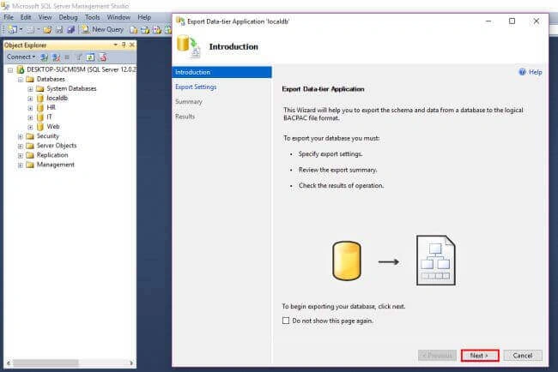Collapse the DESKTOP-SUCM05M server node
This screenshot has width=558, height=372.
click(x=10, y=70)
